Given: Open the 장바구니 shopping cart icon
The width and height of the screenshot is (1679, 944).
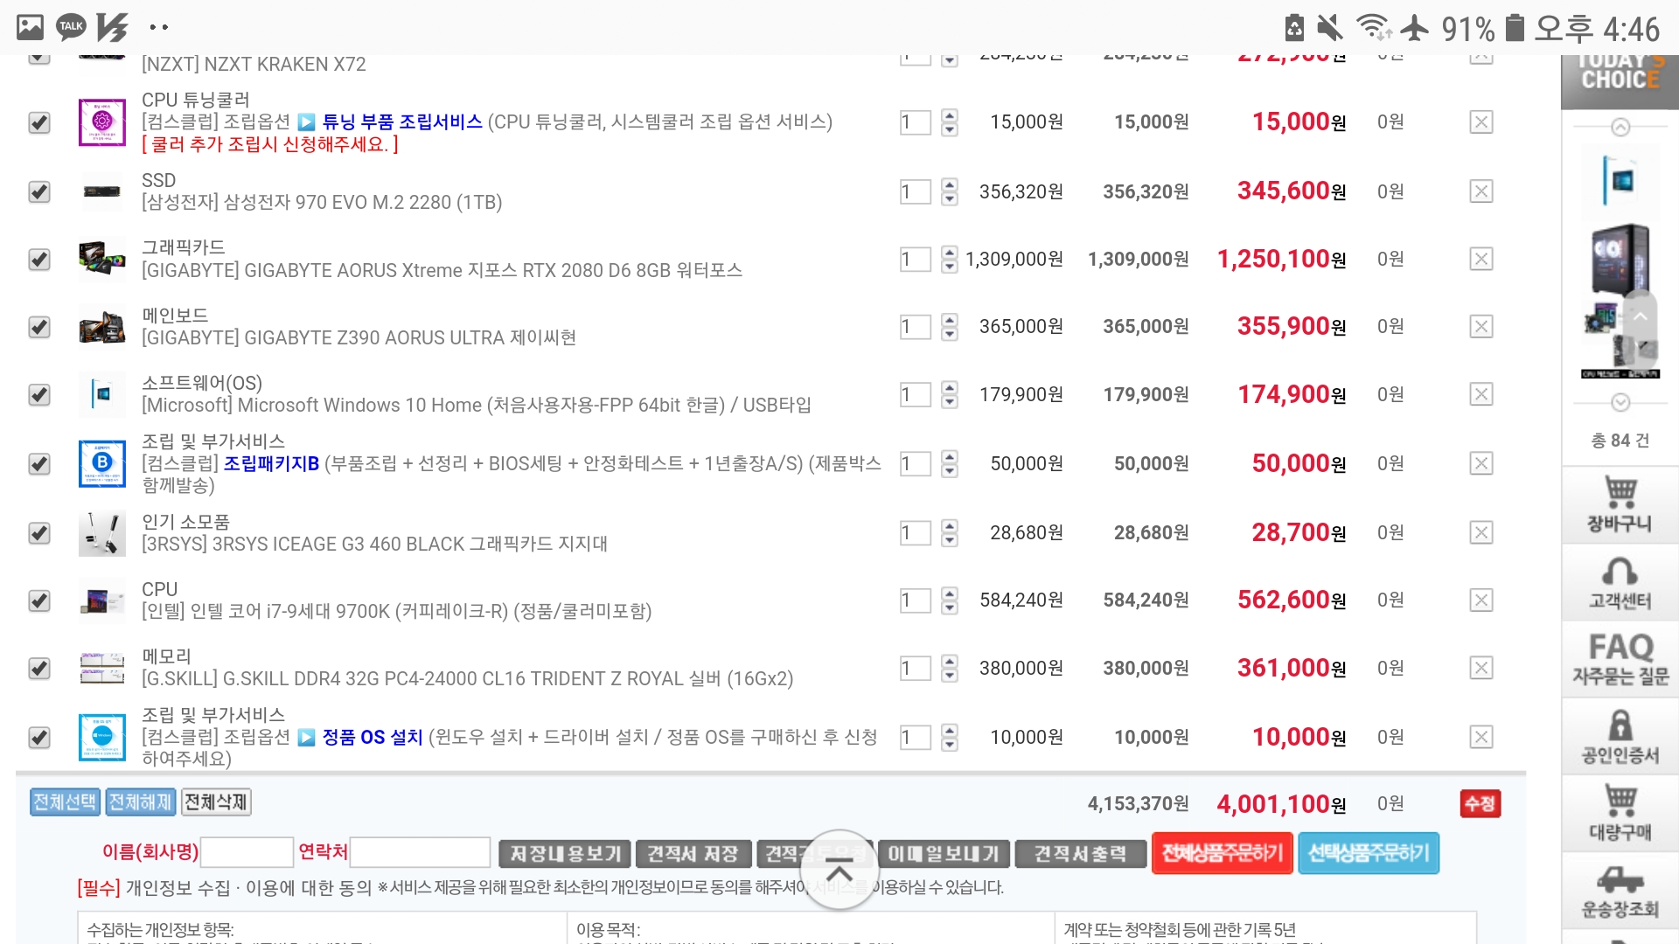Looking at the screenshot, I should [1620, 504].
